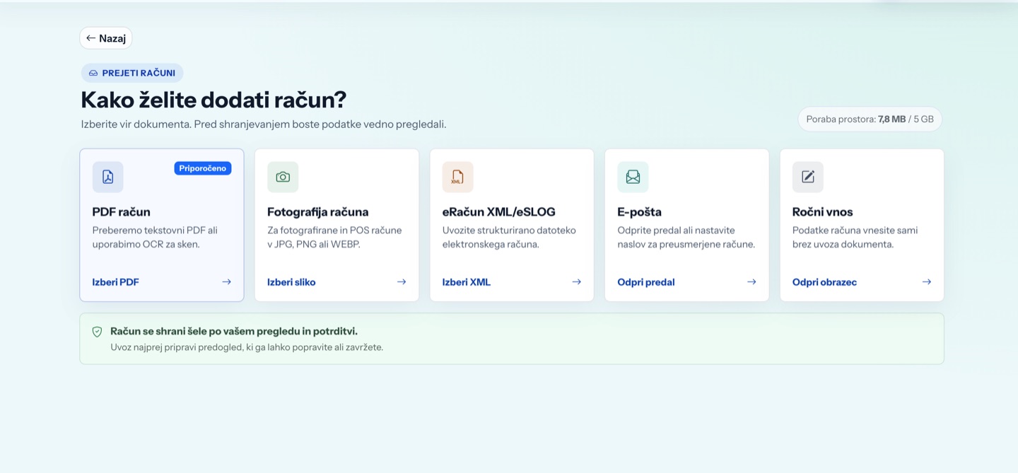Select the eRačun XML/eSLOG card title
1018x473 pixels.
(499, 212)
